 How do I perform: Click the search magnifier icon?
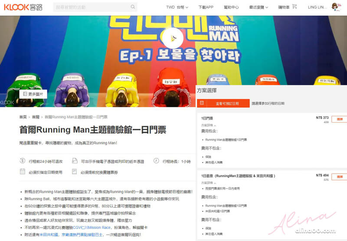coord(133,7)
